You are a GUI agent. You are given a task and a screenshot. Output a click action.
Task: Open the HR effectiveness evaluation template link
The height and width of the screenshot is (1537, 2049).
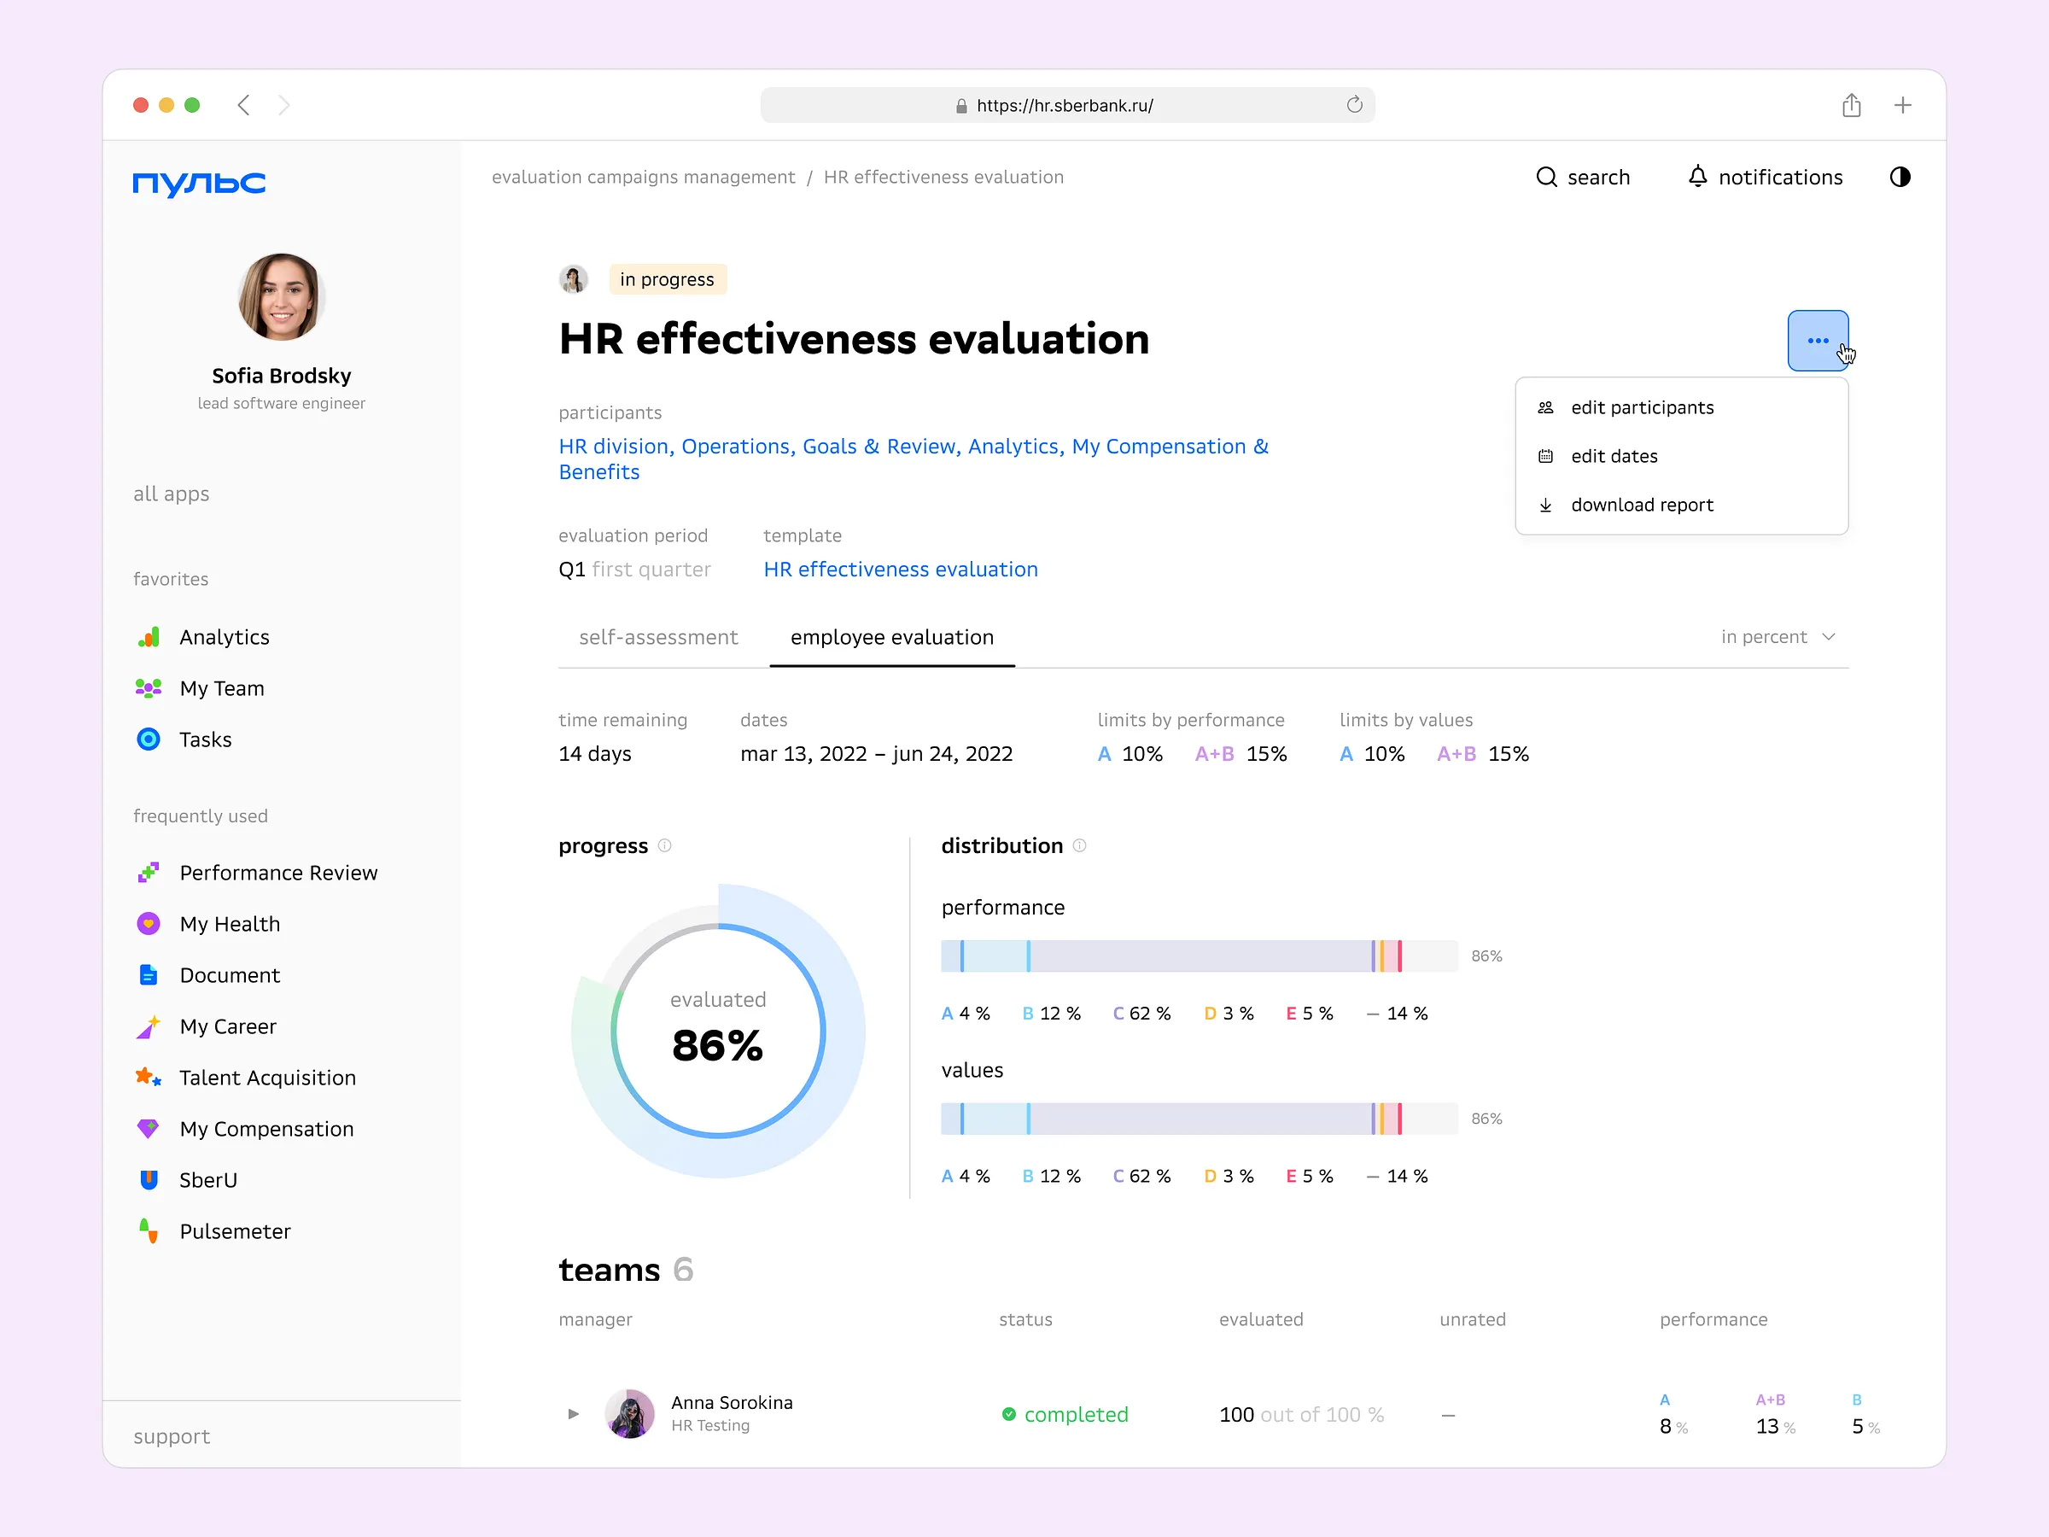coord(900,570)
